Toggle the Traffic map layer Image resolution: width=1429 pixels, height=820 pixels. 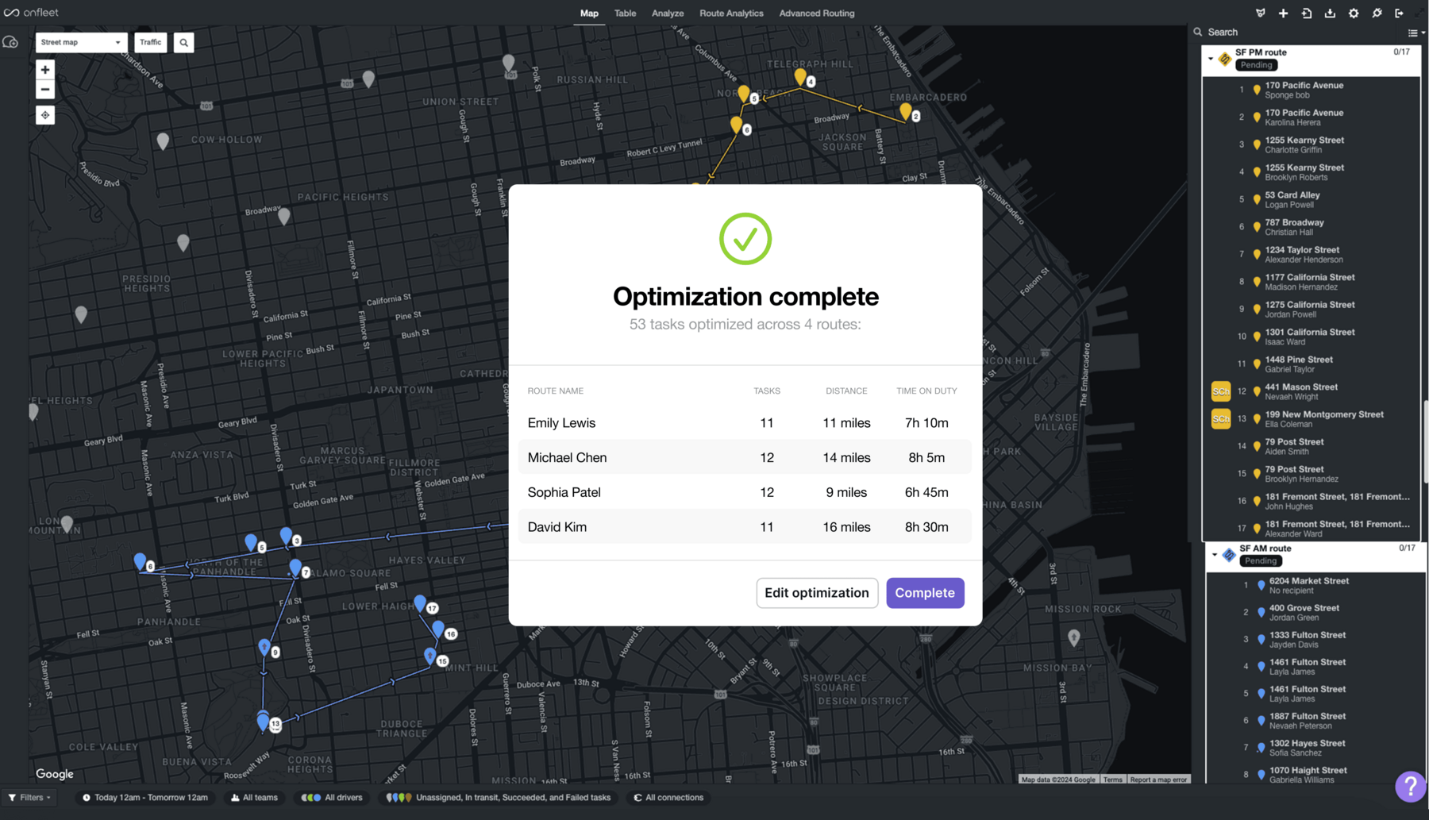click(150, 43)
